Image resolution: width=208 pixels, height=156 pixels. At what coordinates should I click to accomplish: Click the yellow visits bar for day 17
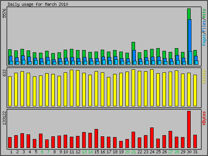pyautogui.click(x=109, y=92)
